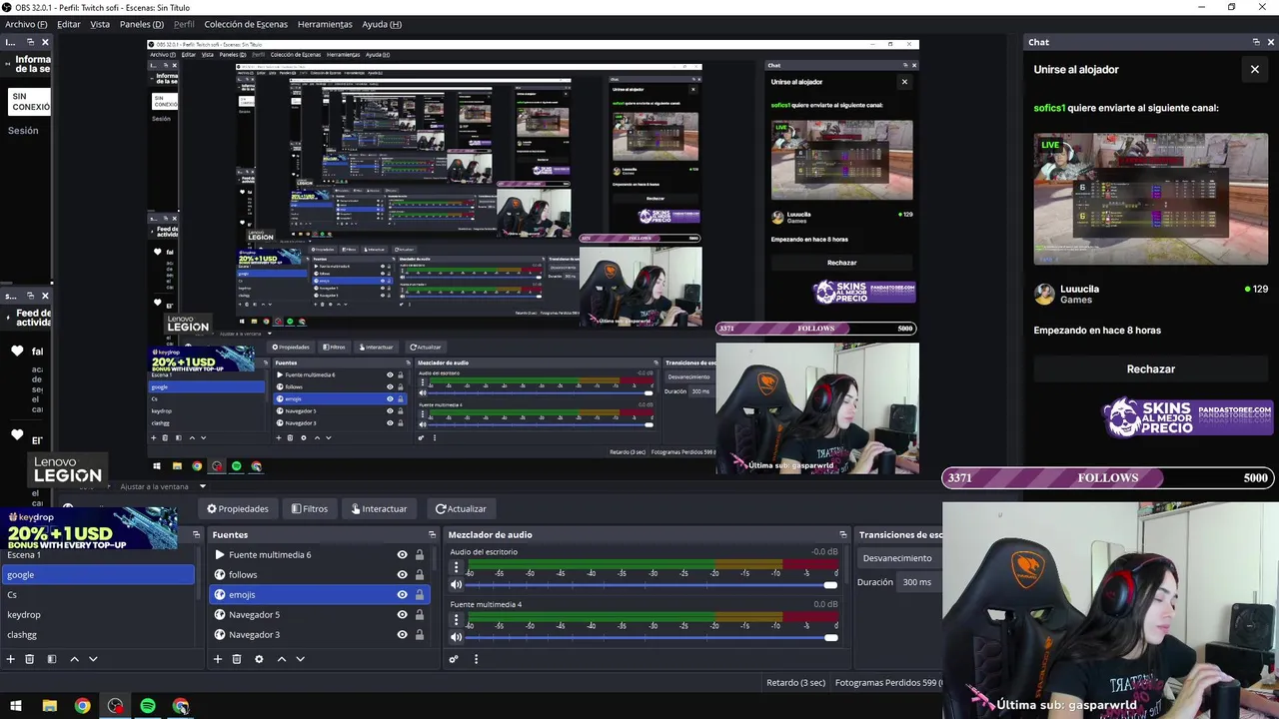Click the Actualizar button
This screenshot has height=719, width=1279.
tap(461, 509)
